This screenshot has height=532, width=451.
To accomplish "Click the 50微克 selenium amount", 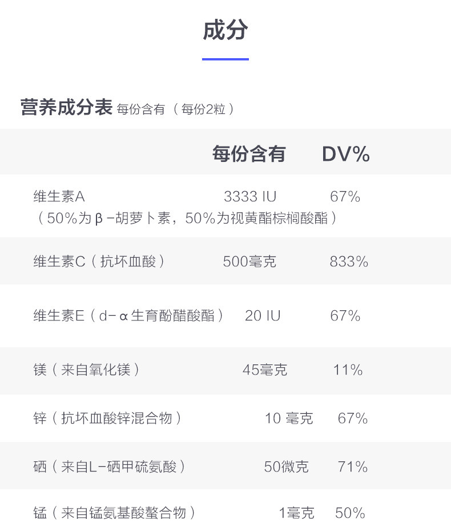I will coord(286,467).
